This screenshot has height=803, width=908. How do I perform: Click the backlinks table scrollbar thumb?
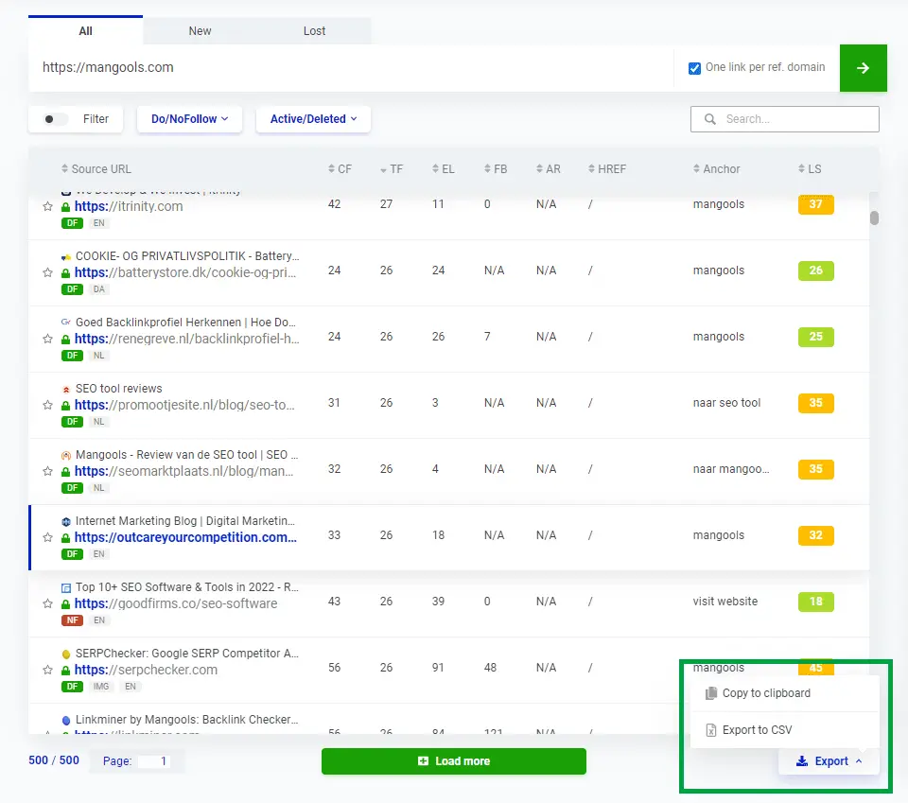(x=874, y=218)
